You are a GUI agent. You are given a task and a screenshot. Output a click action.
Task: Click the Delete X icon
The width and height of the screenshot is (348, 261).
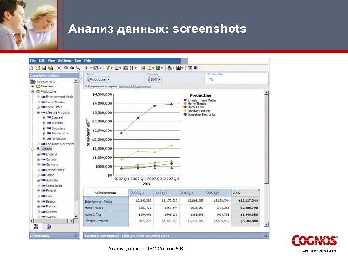pyautogui.click(x=59, y=68)
